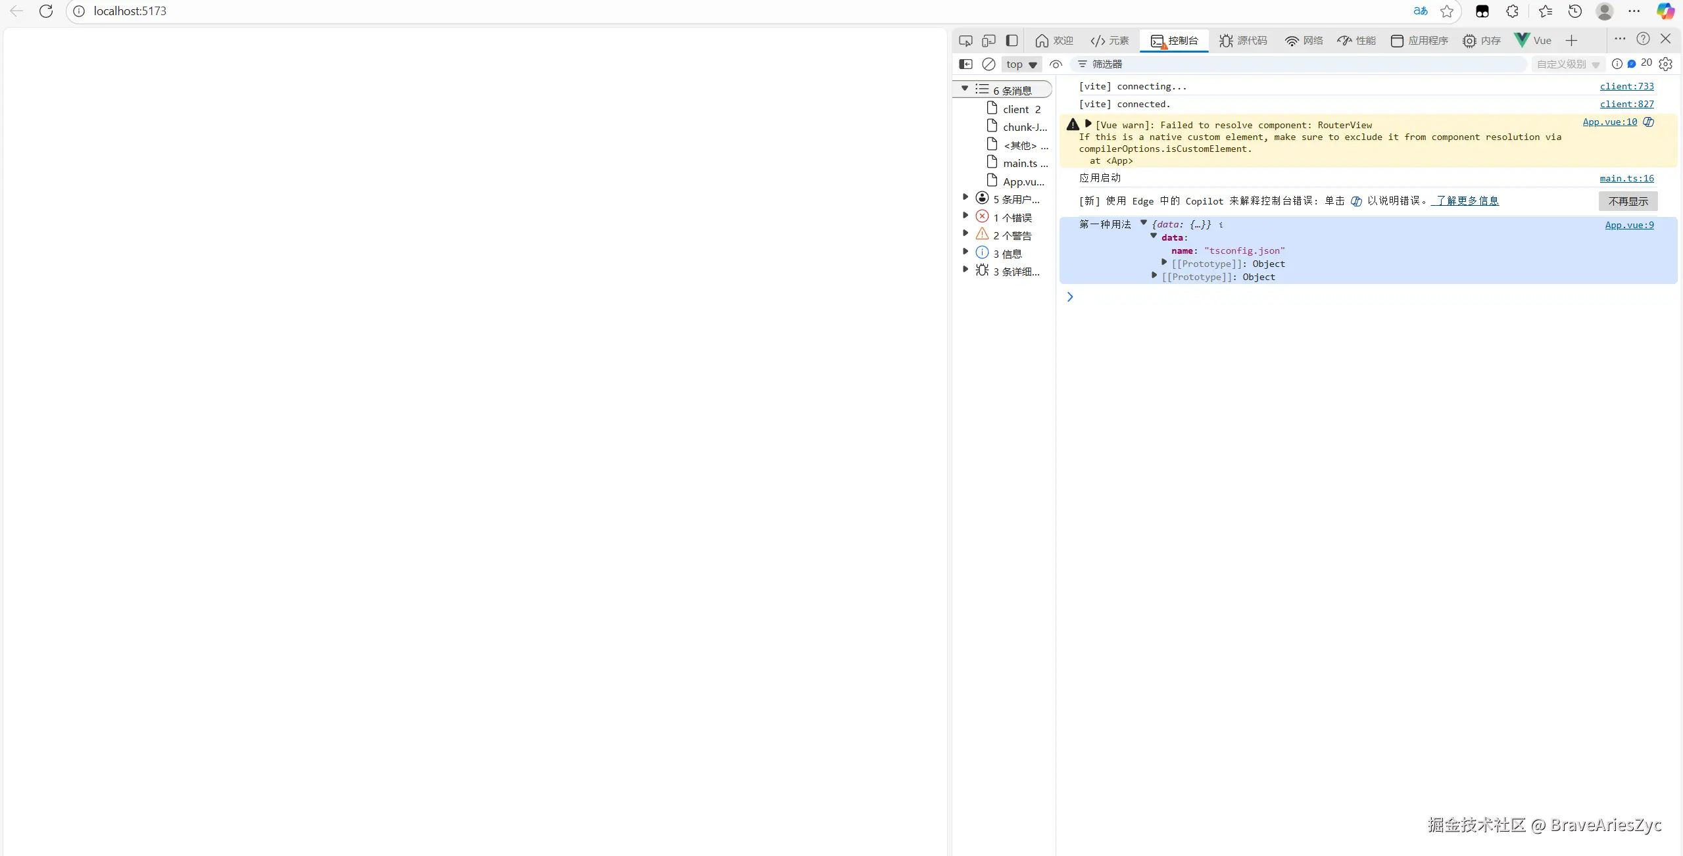
Task: Click the clear console icon
Action: 988,64
